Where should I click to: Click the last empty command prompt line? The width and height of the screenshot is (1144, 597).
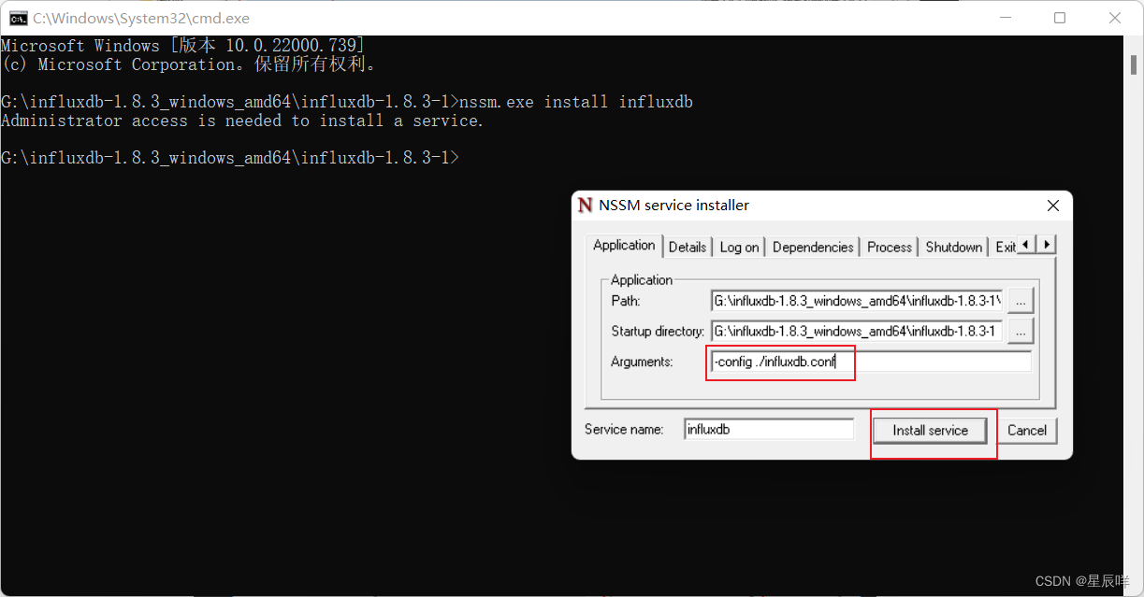[x=230, y=158]
